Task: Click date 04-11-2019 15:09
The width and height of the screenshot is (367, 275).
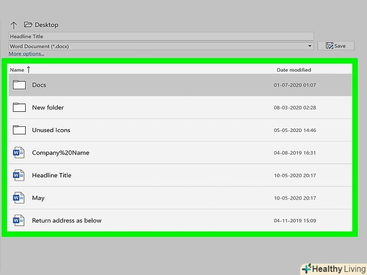Action: 295,221
